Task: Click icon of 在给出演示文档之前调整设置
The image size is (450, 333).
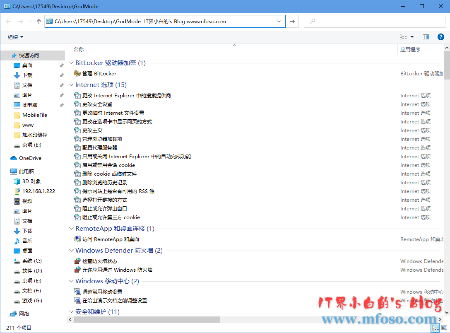Action: [x=77, y=300]
